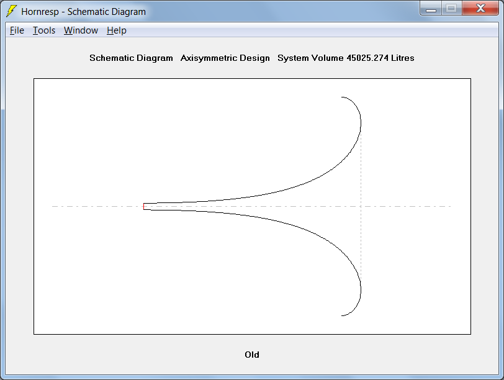Open the File menu

click(x=17, y=30)
